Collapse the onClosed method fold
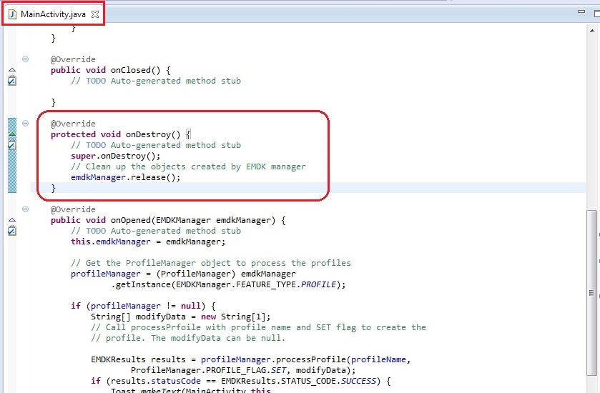 tap(26, 59)
